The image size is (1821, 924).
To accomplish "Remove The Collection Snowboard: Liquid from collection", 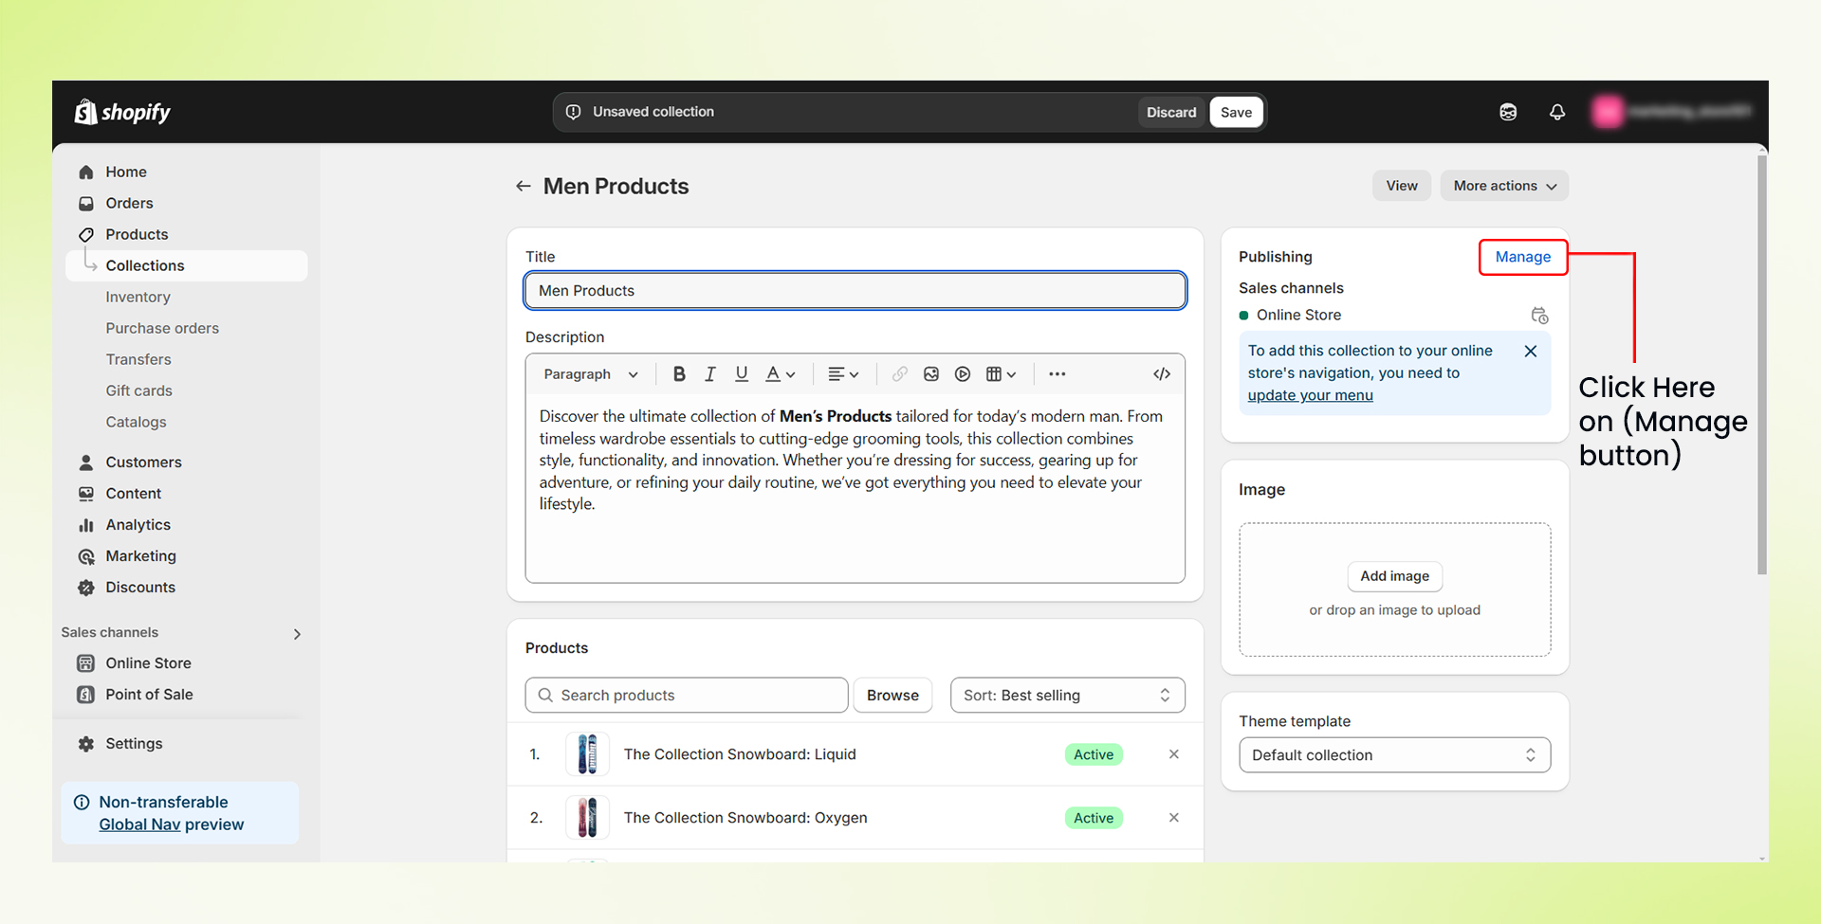I will [1174, 754].
